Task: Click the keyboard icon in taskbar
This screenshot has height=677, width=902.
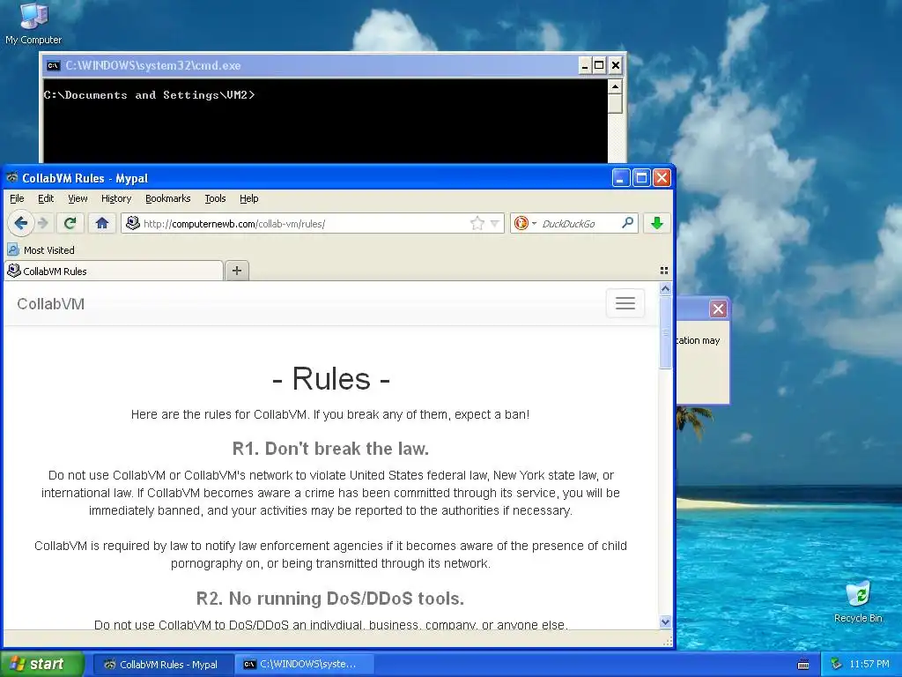Action: tap(803, 665)
